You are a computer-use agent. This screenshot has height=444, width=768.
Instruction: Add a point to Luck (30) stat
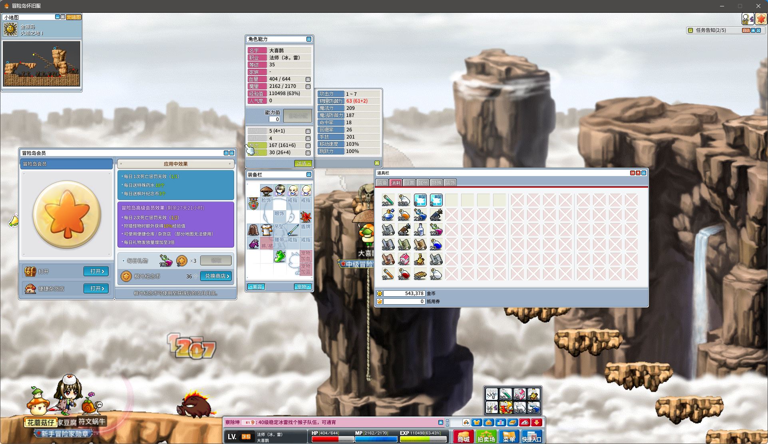tap(308, 153)
